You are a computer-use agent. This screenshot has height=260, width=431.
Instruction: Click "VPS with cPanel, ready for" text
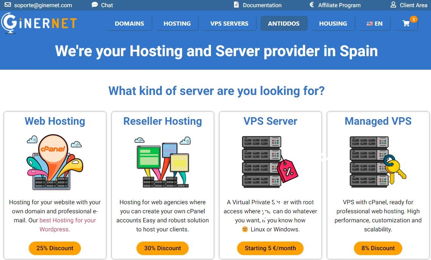click(x=378, y=202)
